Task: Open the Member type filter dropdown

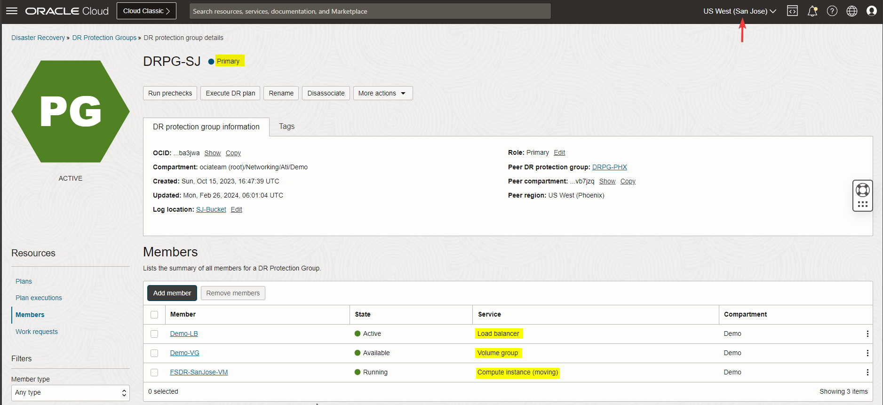Action: (70, 393)
